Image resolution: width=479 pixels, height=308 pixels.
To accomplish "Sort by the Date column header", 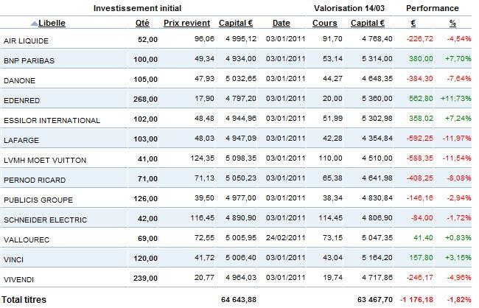I will pyautogui.click(x=281, y=23).
